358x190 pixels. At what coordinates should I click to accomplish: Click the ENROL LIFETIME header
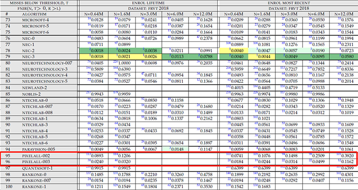[148, 3]
